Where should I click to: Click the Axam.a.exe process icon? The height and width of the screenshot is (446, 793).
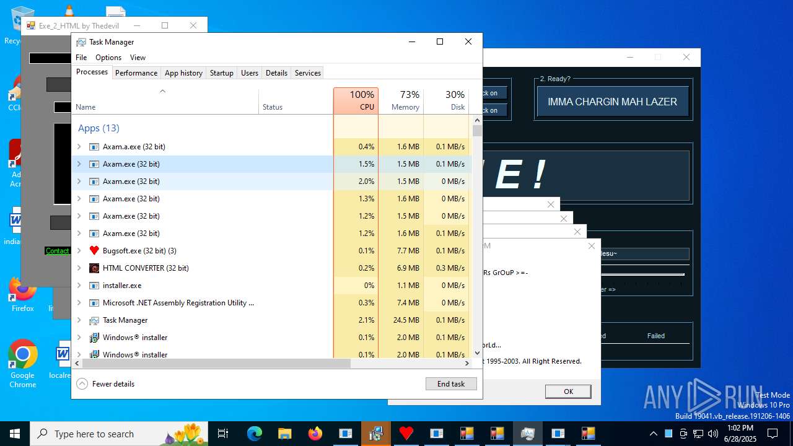click(94, 147)
